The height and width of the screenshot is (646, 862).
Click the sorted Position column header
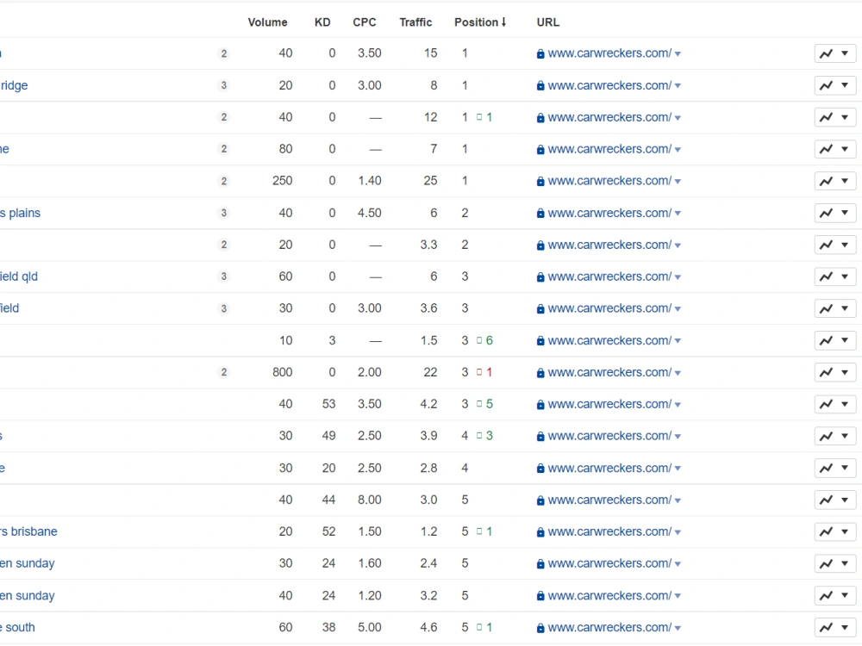480,22
